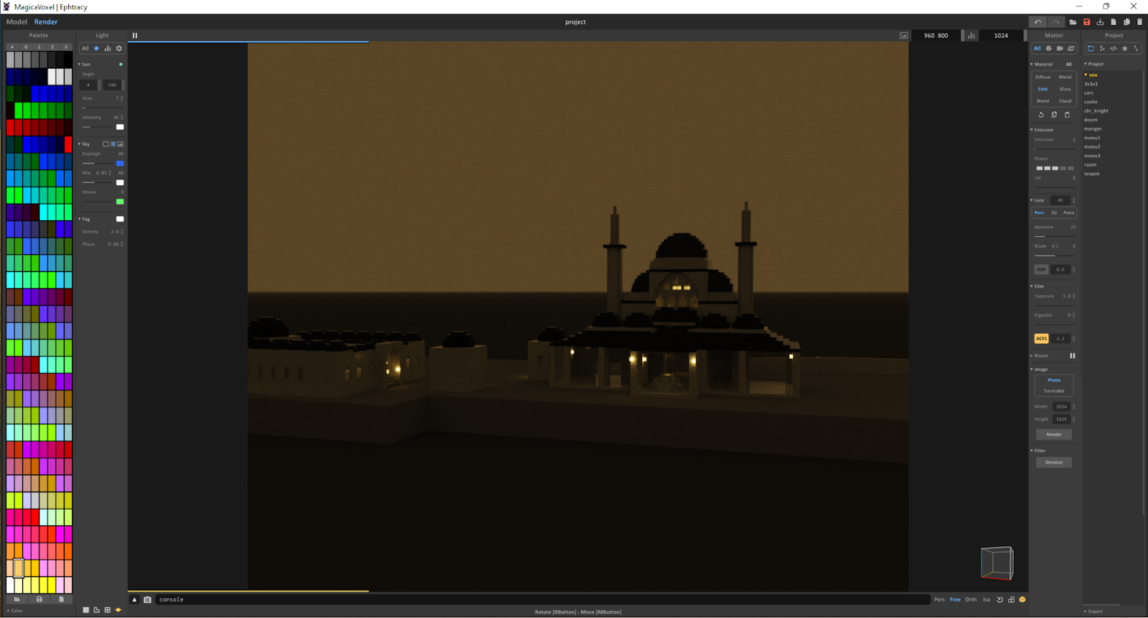Collapse the Sky section
The height and width of the screenshot is (618, 1148).
click(x=80, y=144)
